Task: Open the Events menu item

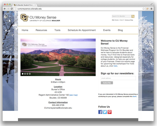Action: 107,30
